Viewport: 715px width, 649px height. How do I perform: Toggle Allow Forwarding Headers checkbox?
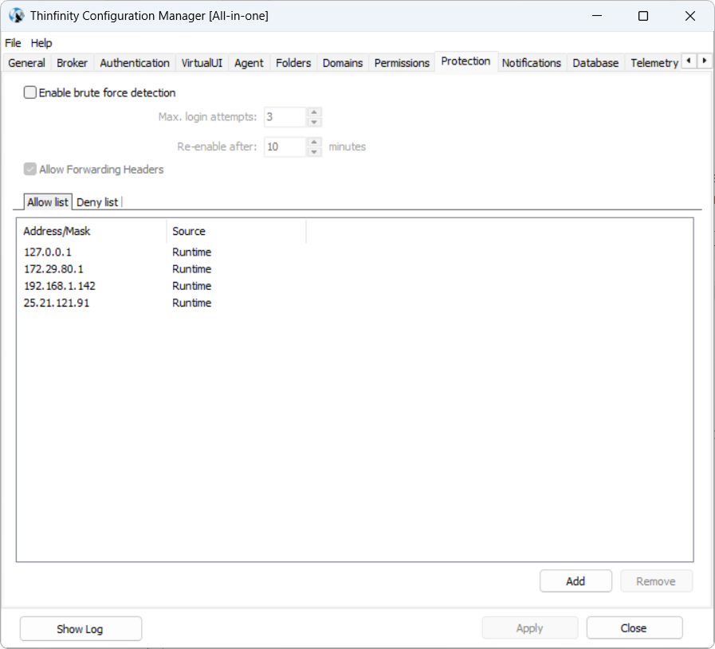30,170
